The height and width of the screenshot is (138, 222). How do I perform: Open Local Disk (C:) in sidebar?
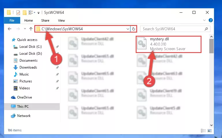click(x=31, y=47)
